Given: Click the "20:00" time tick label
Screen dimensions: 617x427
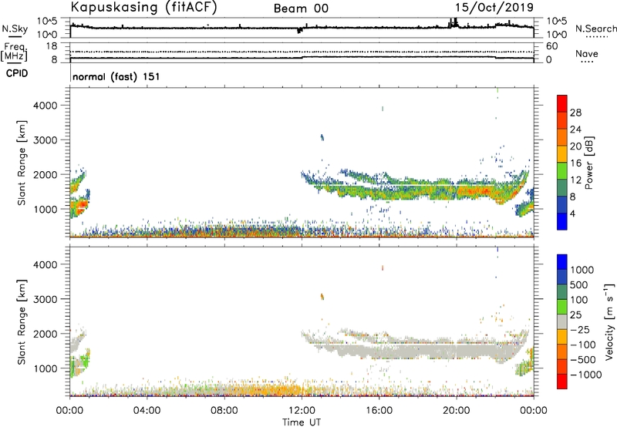Looking at the screenshot, I should click(457, 411).
